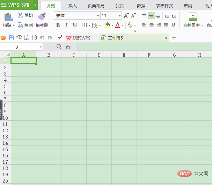Toggle underline formatting
The height and width of the screenshot is (185, 212).
point(75,25)
